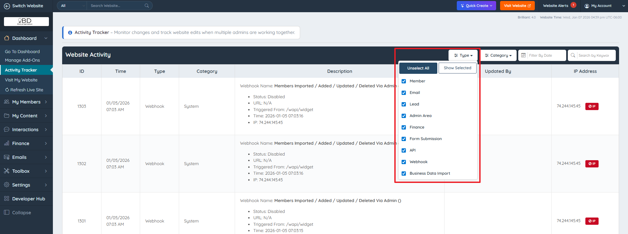Open the Quick Create dropdown
The width and height of the screenshot is (628, 234).
pyautogui.click(x=476, y=6)
